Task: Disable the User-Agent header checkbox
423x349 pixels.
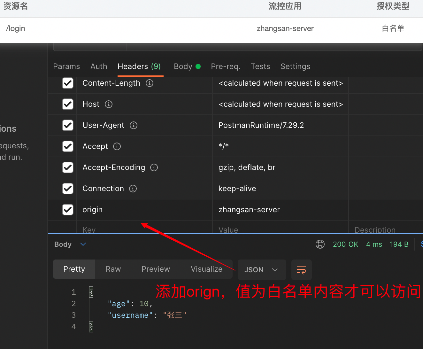Action: tap(68, 125)
